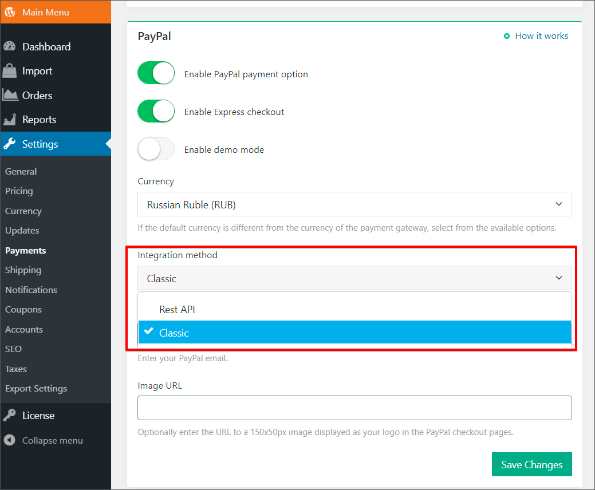Click into the Image URL field
This screenshot has width=595, height=490.
[x=354, y=408]
